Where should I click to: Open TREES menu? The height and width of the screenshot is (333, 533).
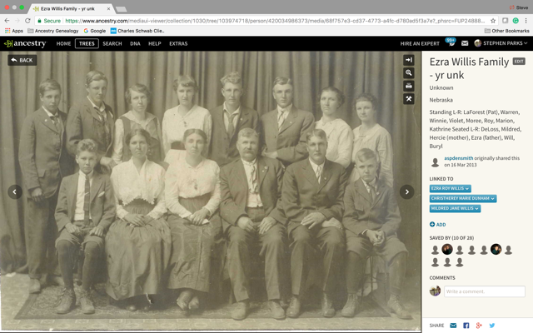[x=87, y=43]
